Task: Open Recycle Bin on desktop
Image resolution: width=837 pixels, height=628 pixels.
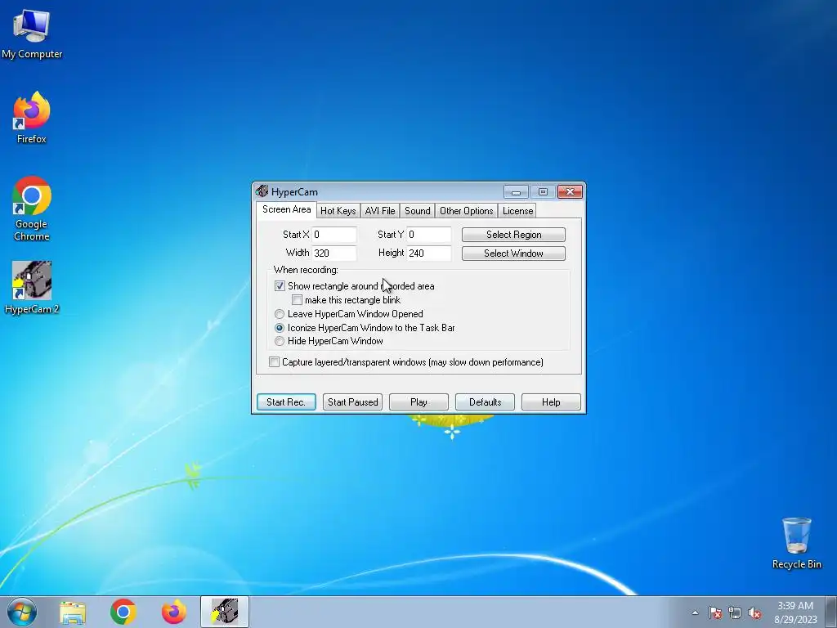Action: (796, 543)
